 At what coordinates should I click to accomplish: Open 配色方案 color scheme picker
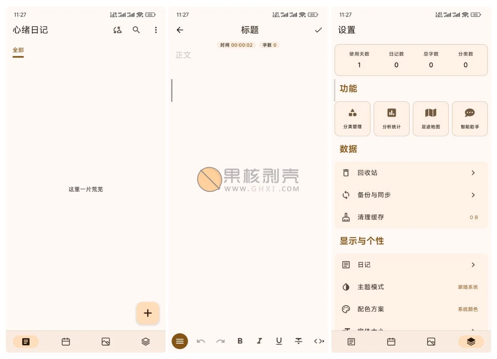tap(411, 309)
